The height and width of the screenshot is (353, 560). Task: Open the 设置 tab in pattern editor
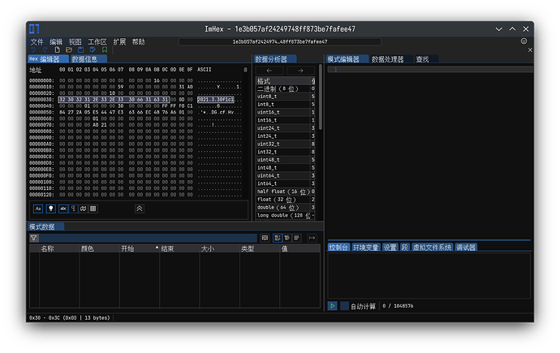(x=390, y=248)
